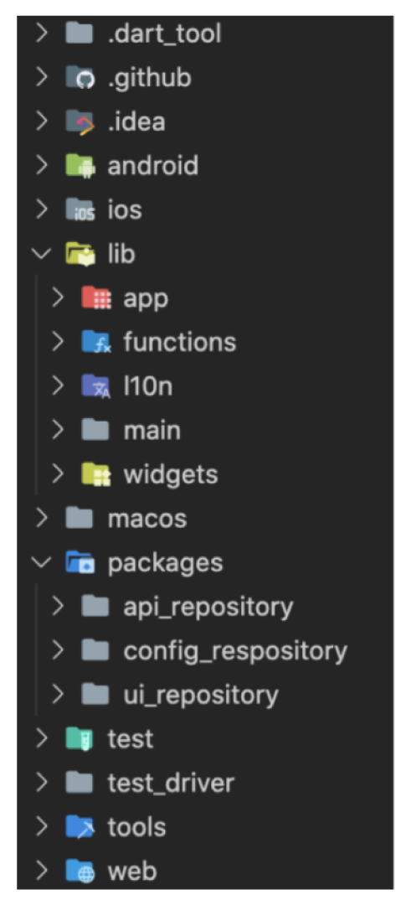Viewport: 416px width, 905px height.
Task: Click the red app folder icon
Action: pyautogui.click(x=95, y=298)
